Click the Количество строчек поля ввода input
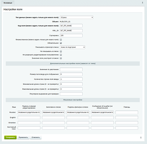The height and width of the screenshot is (144, 147). tap(71, 79)
